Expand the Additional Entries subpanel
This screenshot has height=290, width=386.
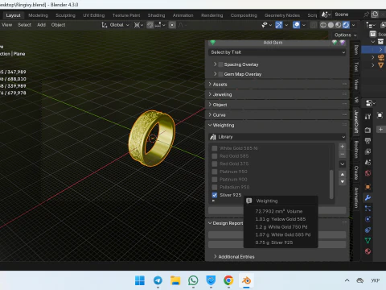click(234, 257)
